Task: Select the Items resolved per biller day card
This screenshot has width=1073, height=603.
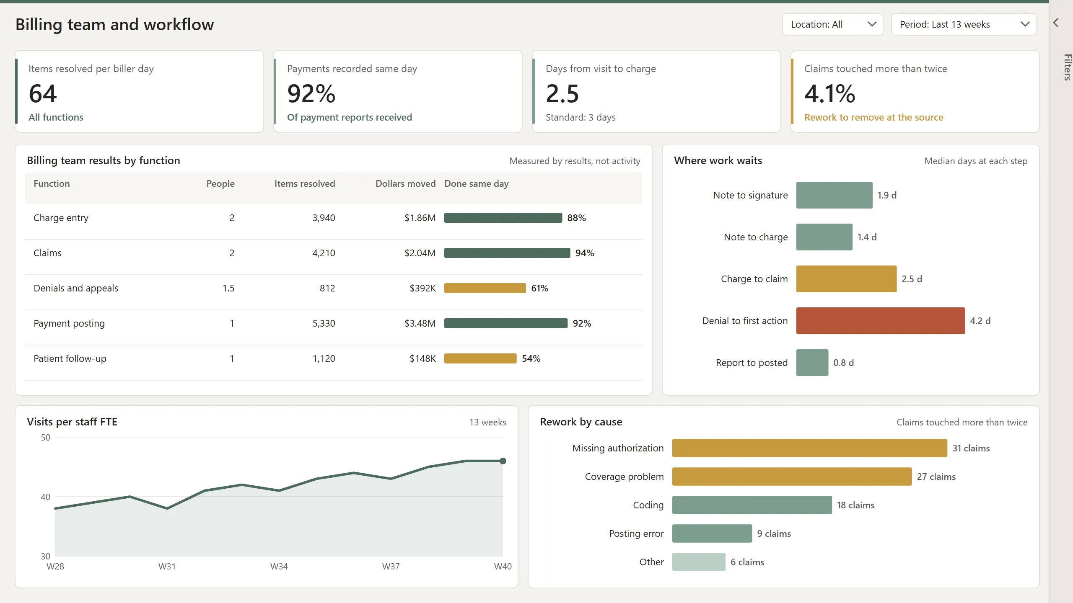Action: pos(139,91)
